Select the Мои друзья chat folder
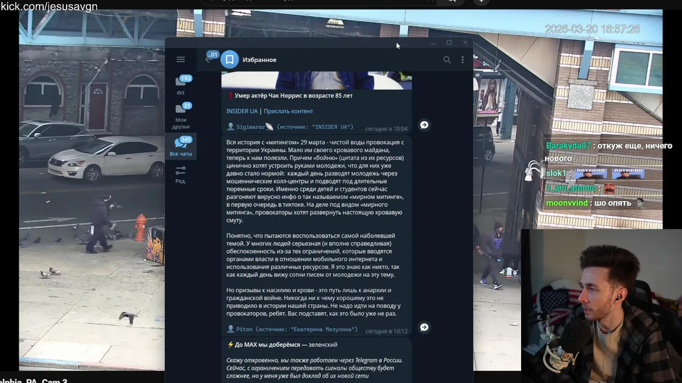The image size is (682, 383). pyautogui.click(x=181, y=115)
